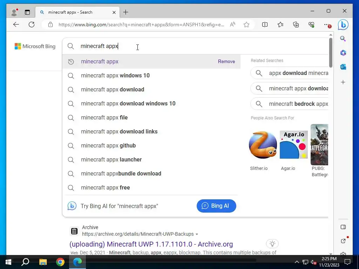Viewport: 359px width, 269px height.
Task: Open File Explorer from taskbar
Action: 43,262
